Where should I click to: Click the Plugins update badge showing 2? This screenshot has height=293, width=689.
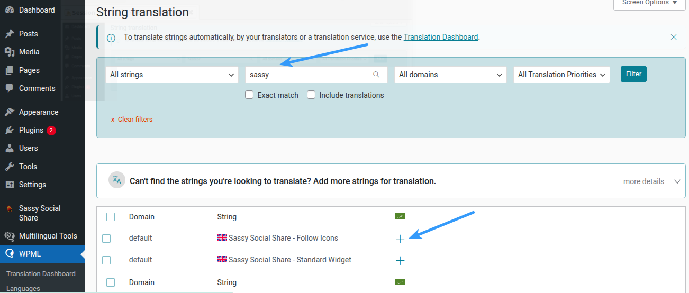[x=51, y=130]
